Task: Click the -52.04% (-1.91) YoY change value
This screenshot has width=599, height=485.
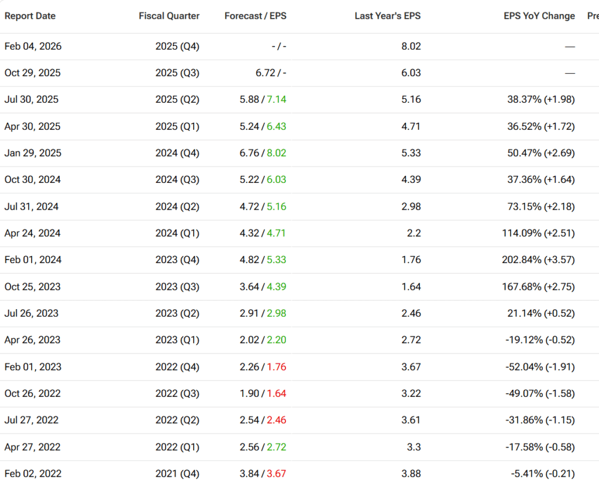Action: coord(540,367)
